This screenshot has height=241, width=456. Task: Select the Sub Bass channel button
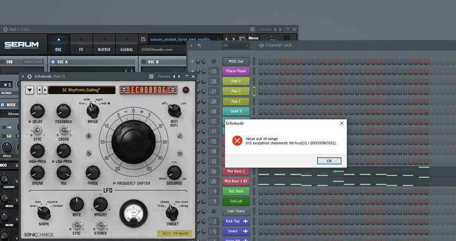[x=236, y=191]
